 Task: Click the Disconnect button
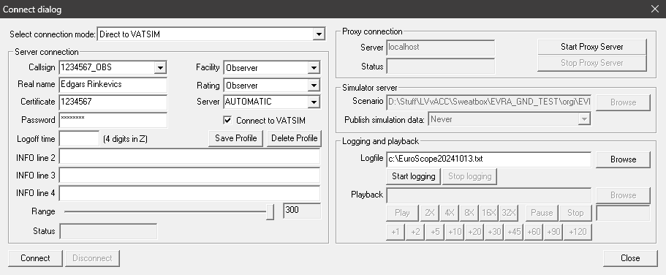point(92,258)
